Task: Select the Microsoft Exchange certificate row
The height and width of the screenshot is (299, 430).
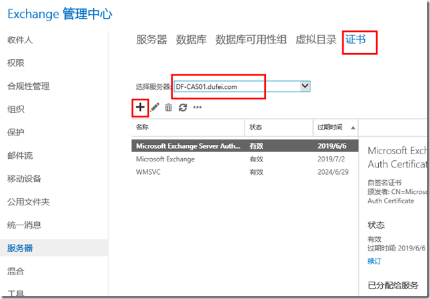Action: point(245,159)
